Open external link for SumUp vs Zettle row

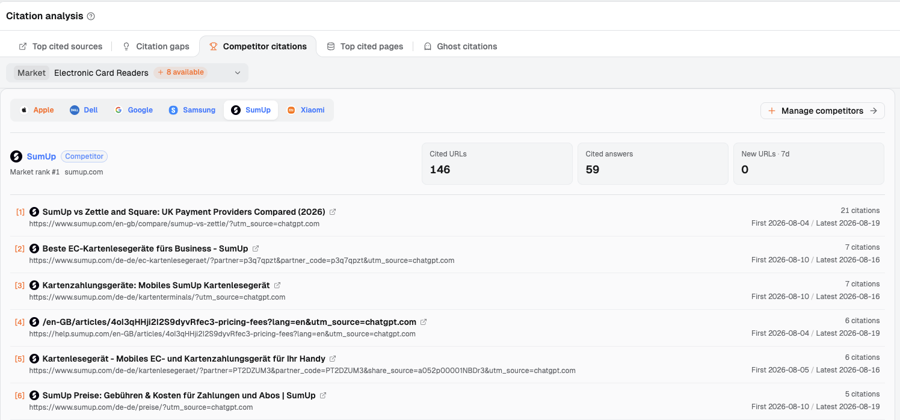point(333,212)
